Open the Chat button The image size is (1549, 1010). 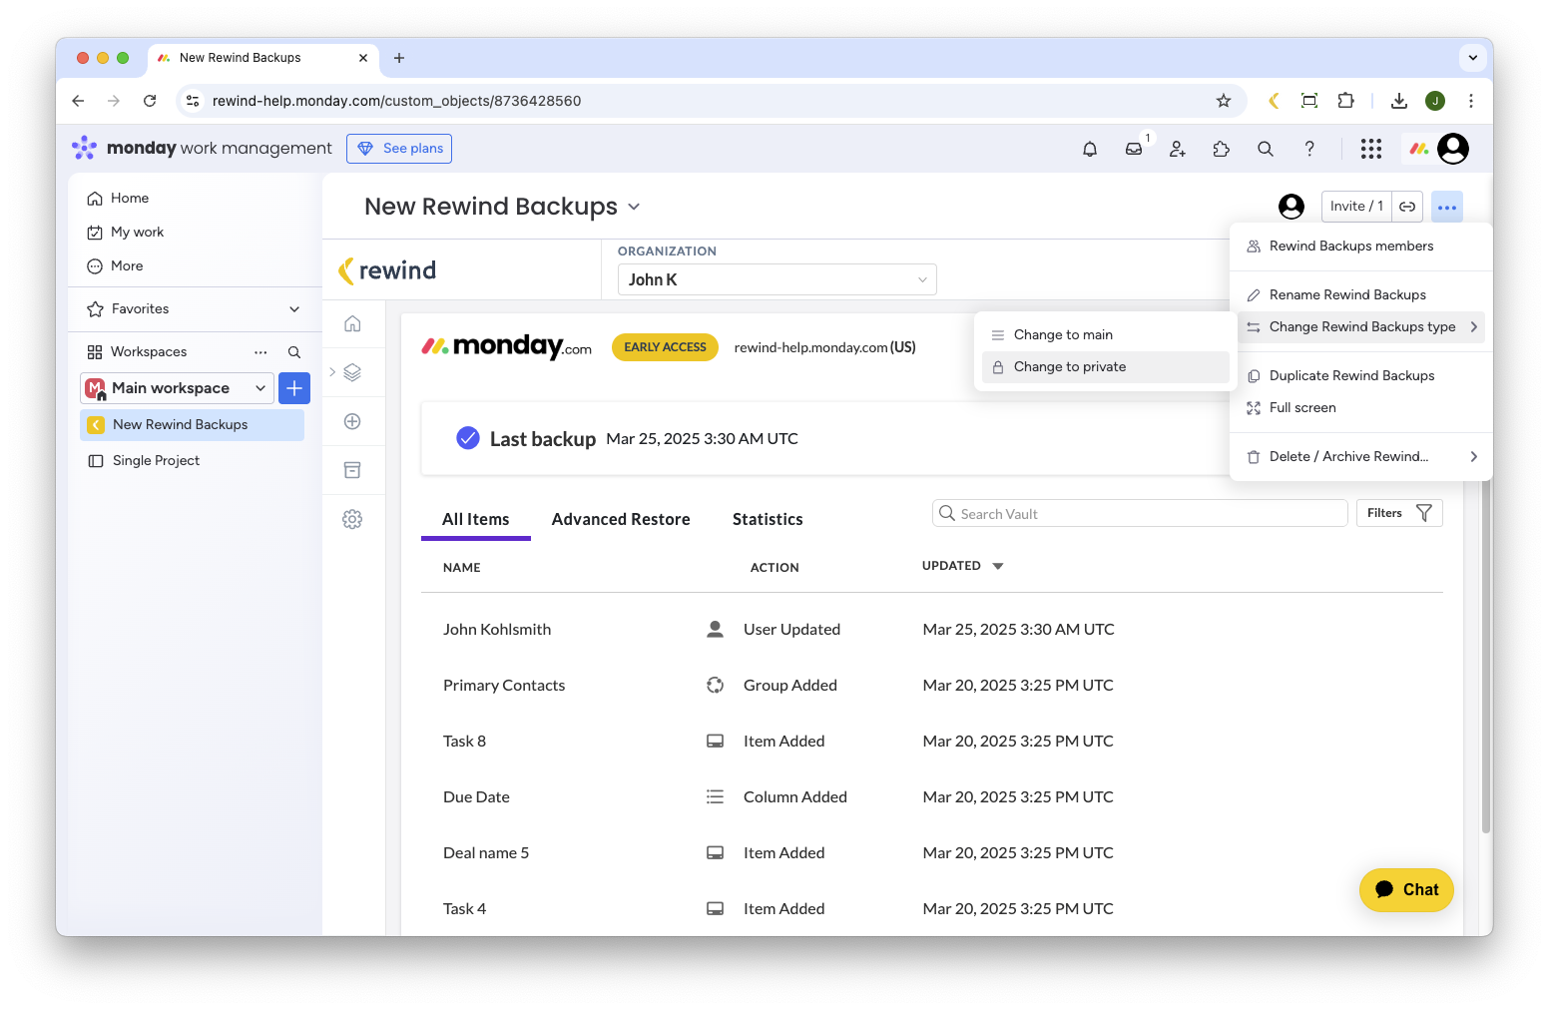(x=1406, y=889)
